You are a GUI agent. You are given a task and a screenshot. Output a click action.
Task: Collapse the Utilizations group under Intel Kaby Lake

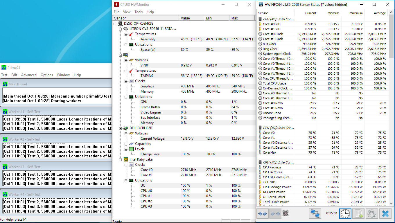point(126,180)
